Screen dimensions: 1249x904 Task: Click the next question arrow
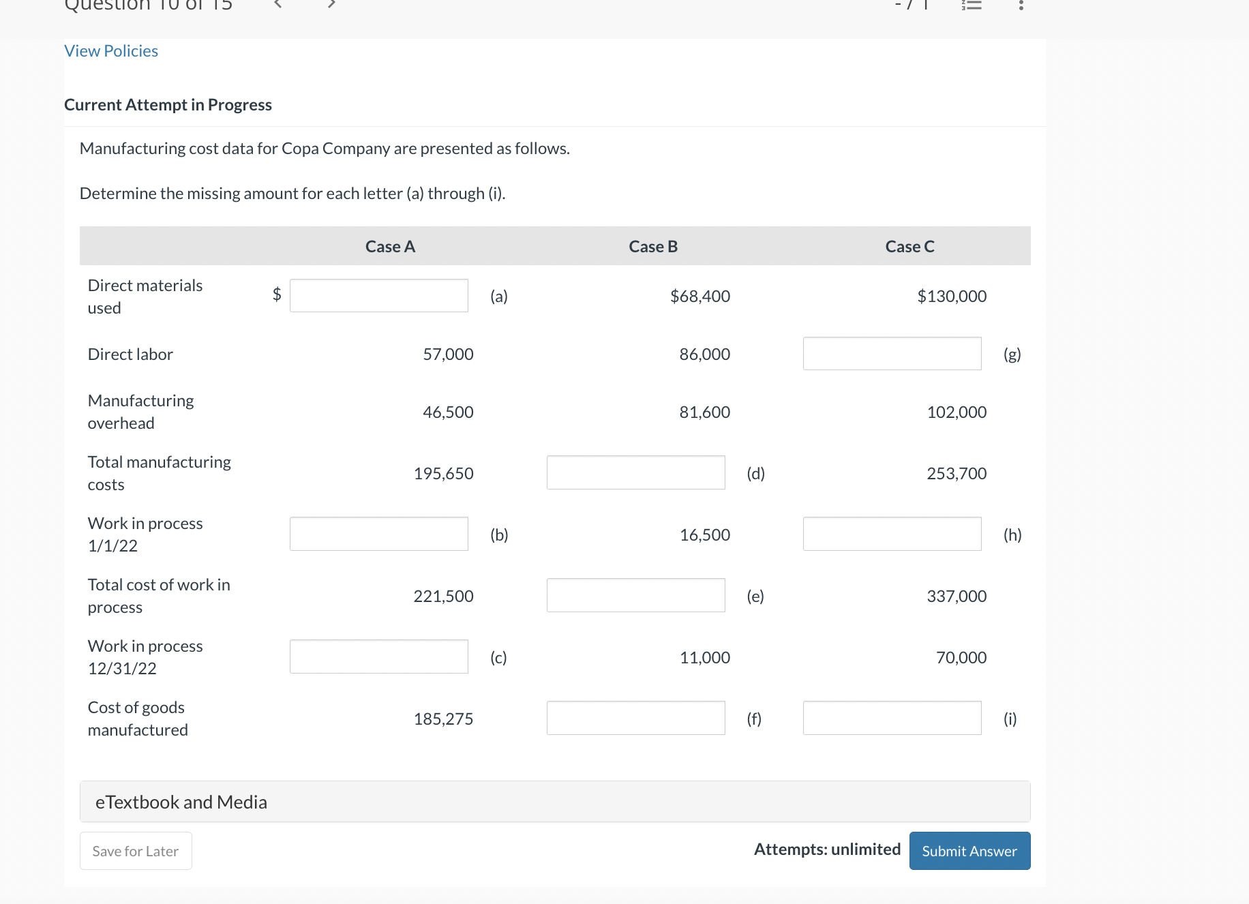tap(331, 5)
